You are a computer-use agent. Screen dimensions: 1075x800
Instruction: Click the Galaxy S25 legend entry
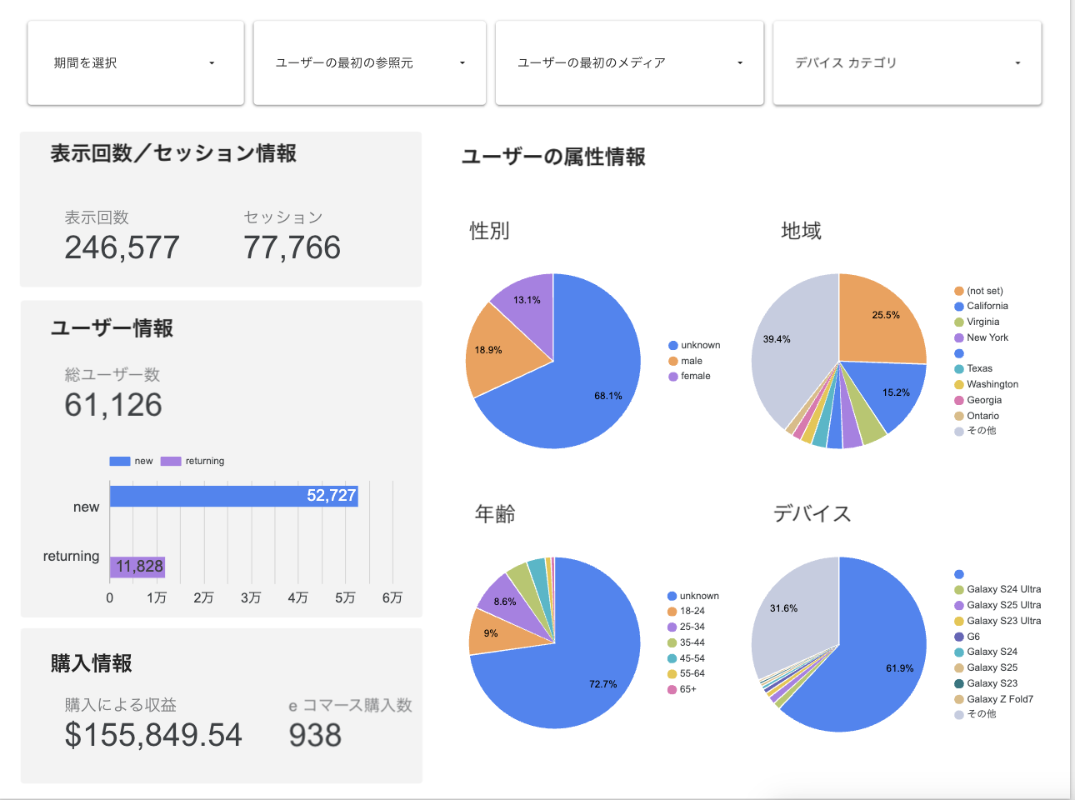(986, 667)
